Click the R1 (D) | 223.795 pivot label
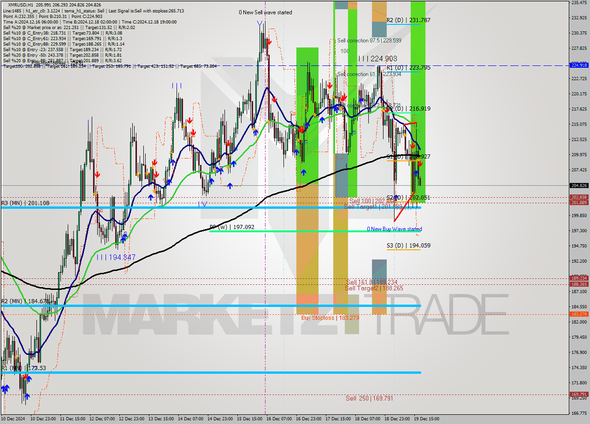 coord(408,68)
